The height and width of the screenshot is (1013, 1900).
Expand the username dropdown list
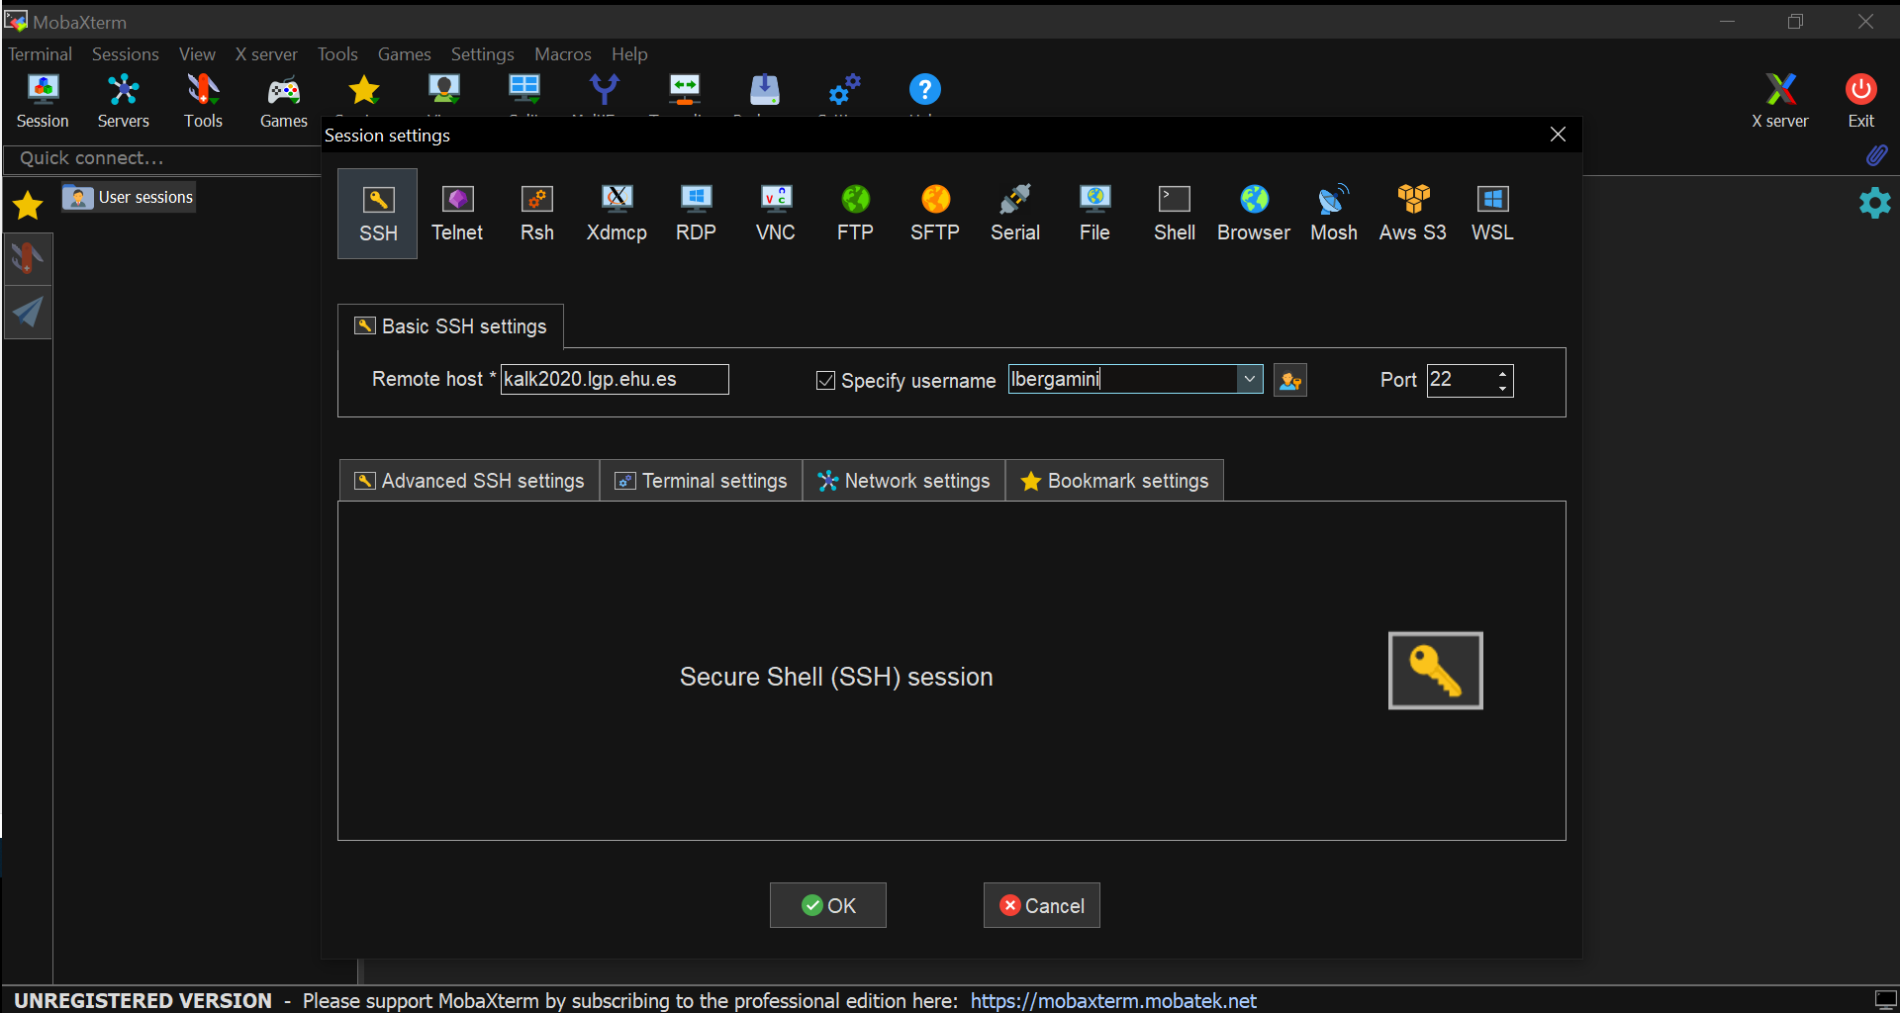[x=1250, y=380]
